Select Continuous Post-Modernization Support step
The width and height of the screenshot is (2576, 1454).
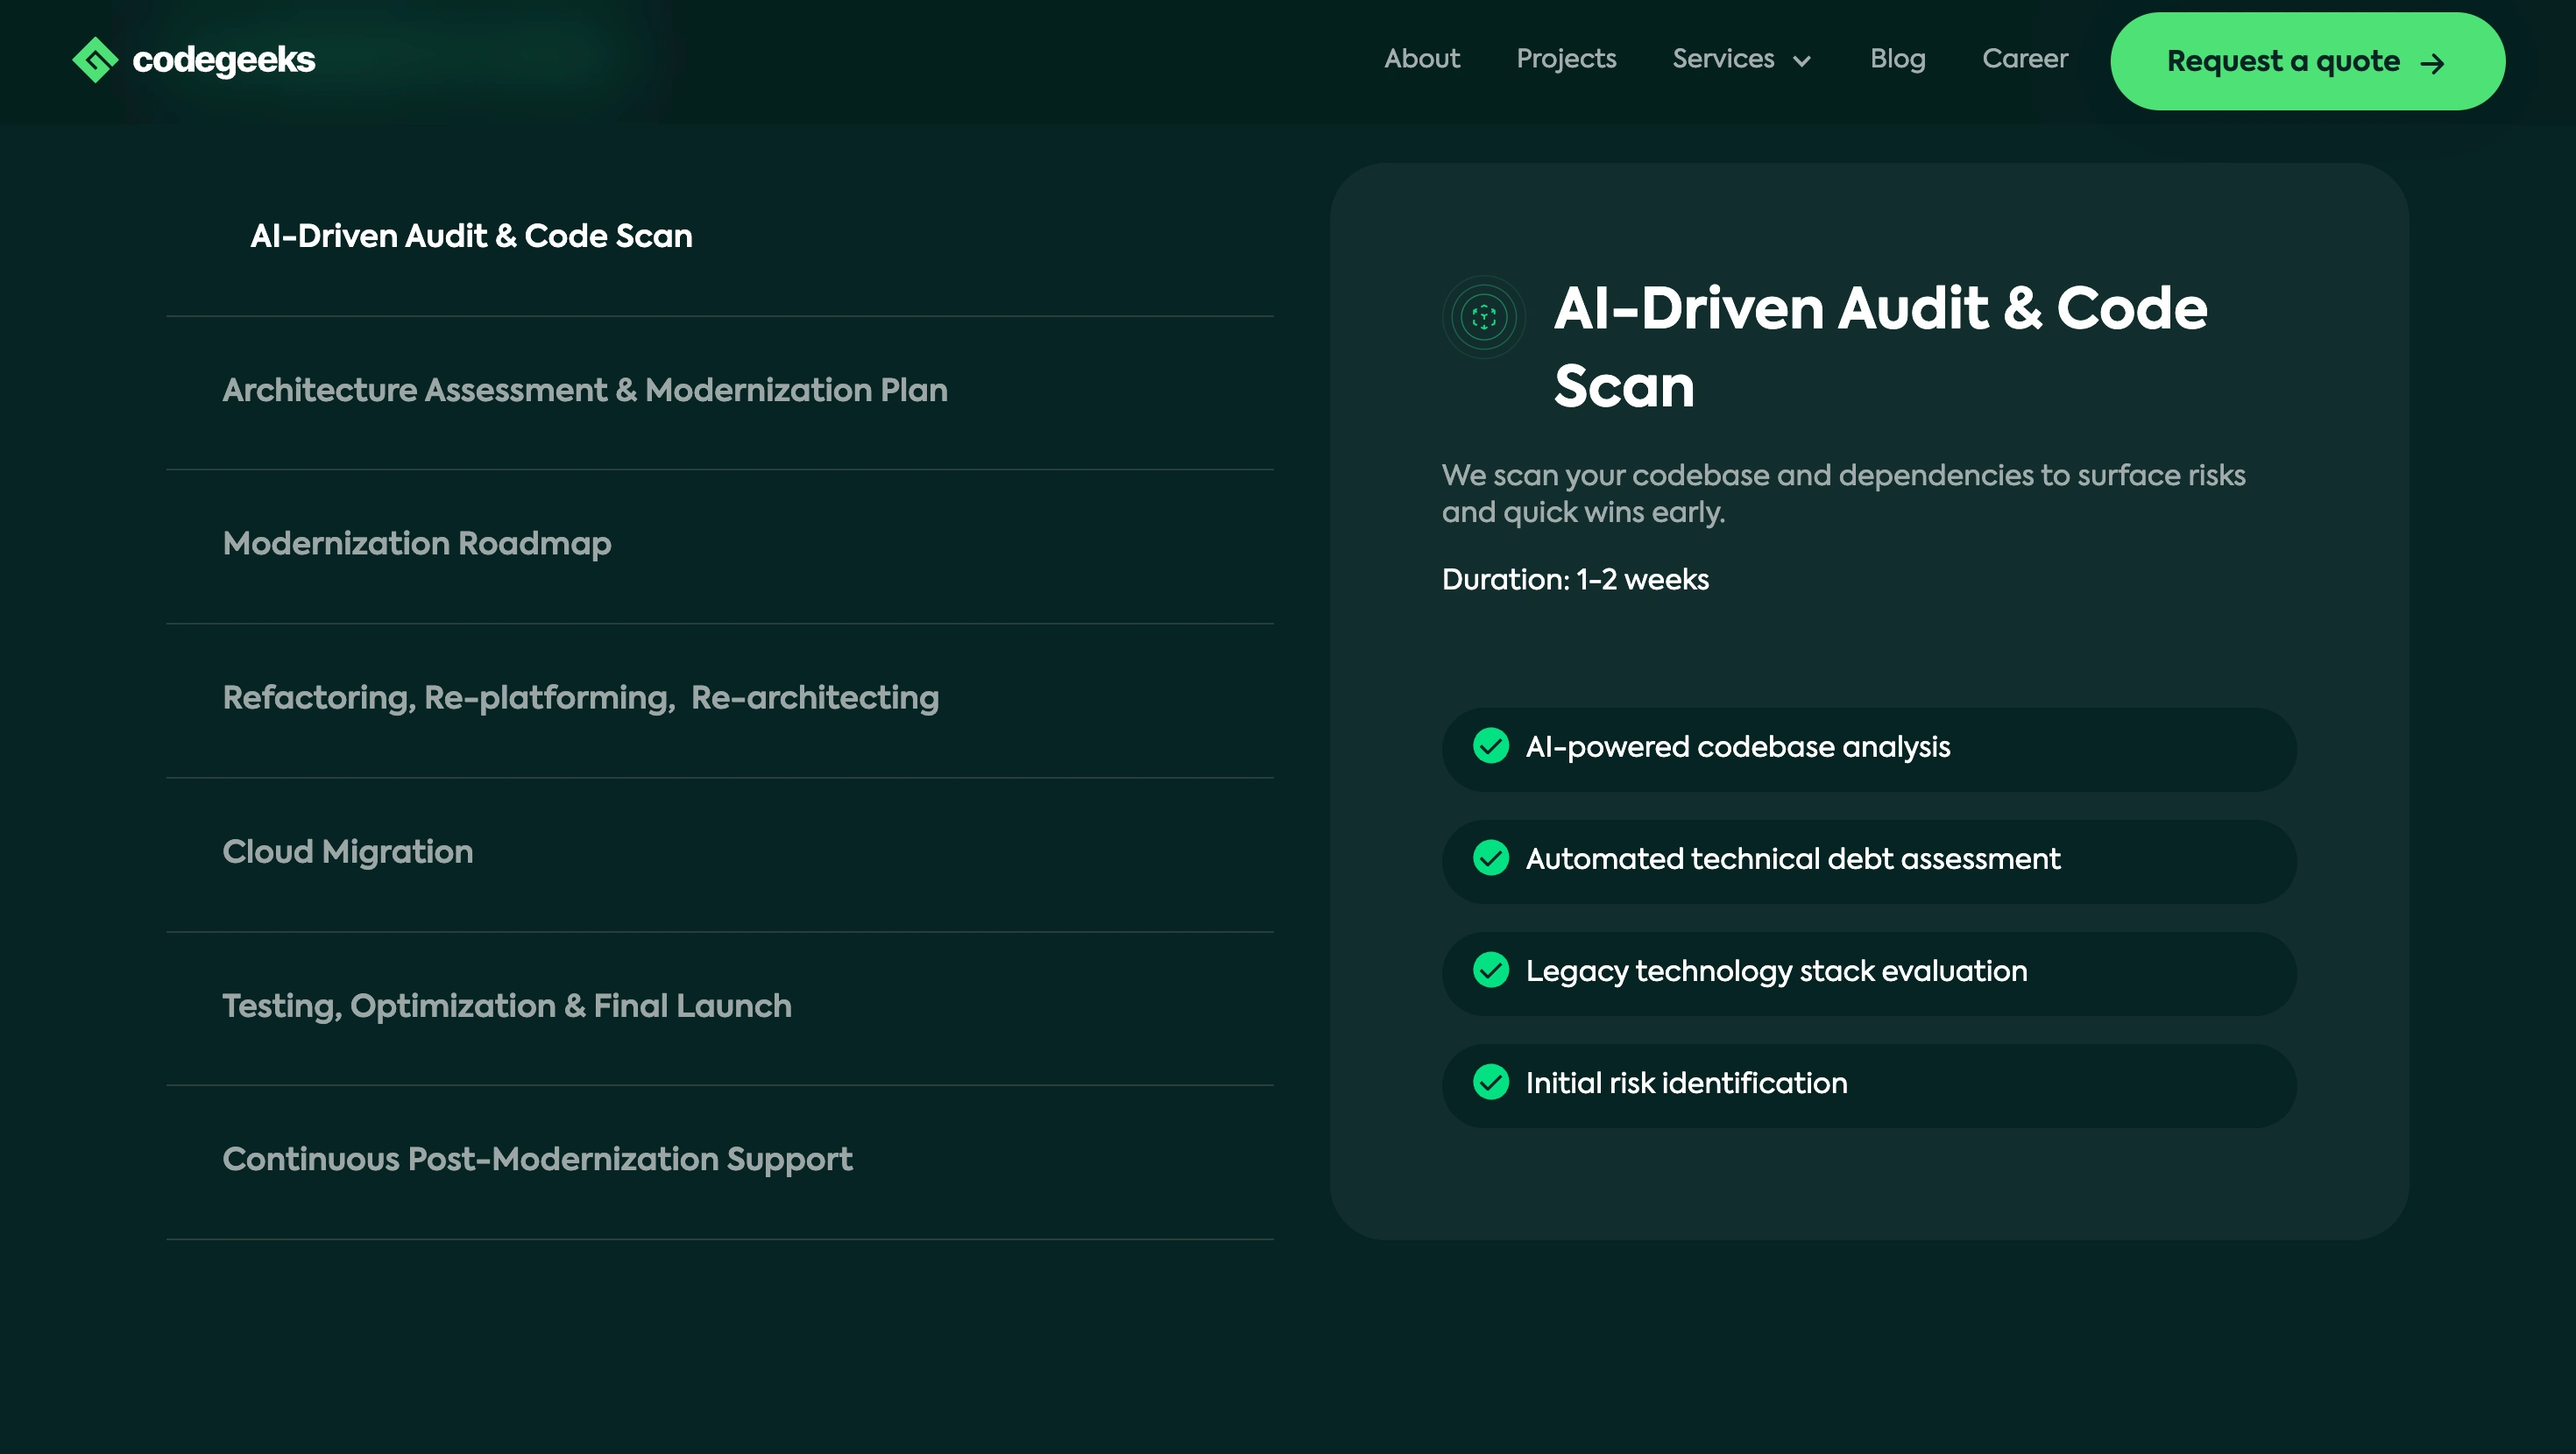point(537,1159)
